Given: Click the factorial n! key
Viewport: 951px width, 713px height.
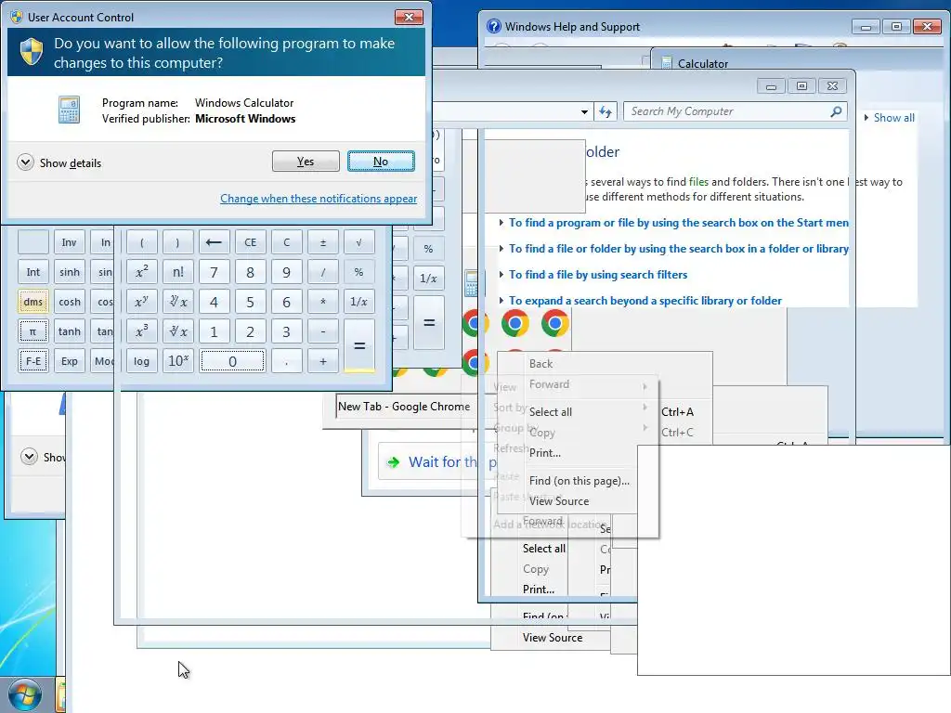Looking at the screenshot, I should (177, 272).
